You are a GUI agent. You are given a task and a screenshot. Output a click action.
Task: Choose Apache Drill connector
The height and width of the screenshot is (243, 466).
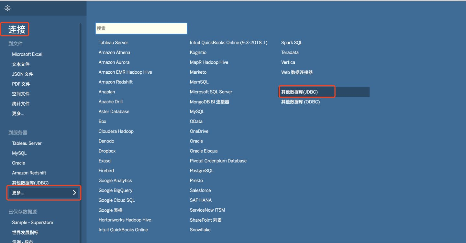pyautogui.click(x=111, y=102)
